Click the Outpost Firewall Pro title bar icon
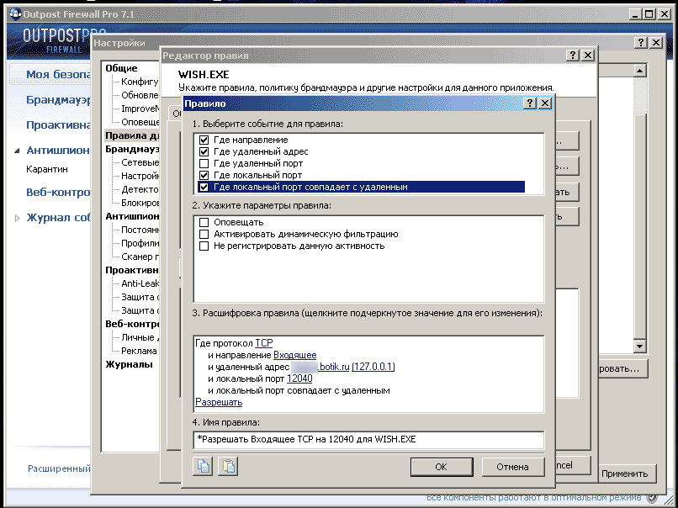Image resolution: width=678 pixels, height=508 pixels. (x=14, y=14)
